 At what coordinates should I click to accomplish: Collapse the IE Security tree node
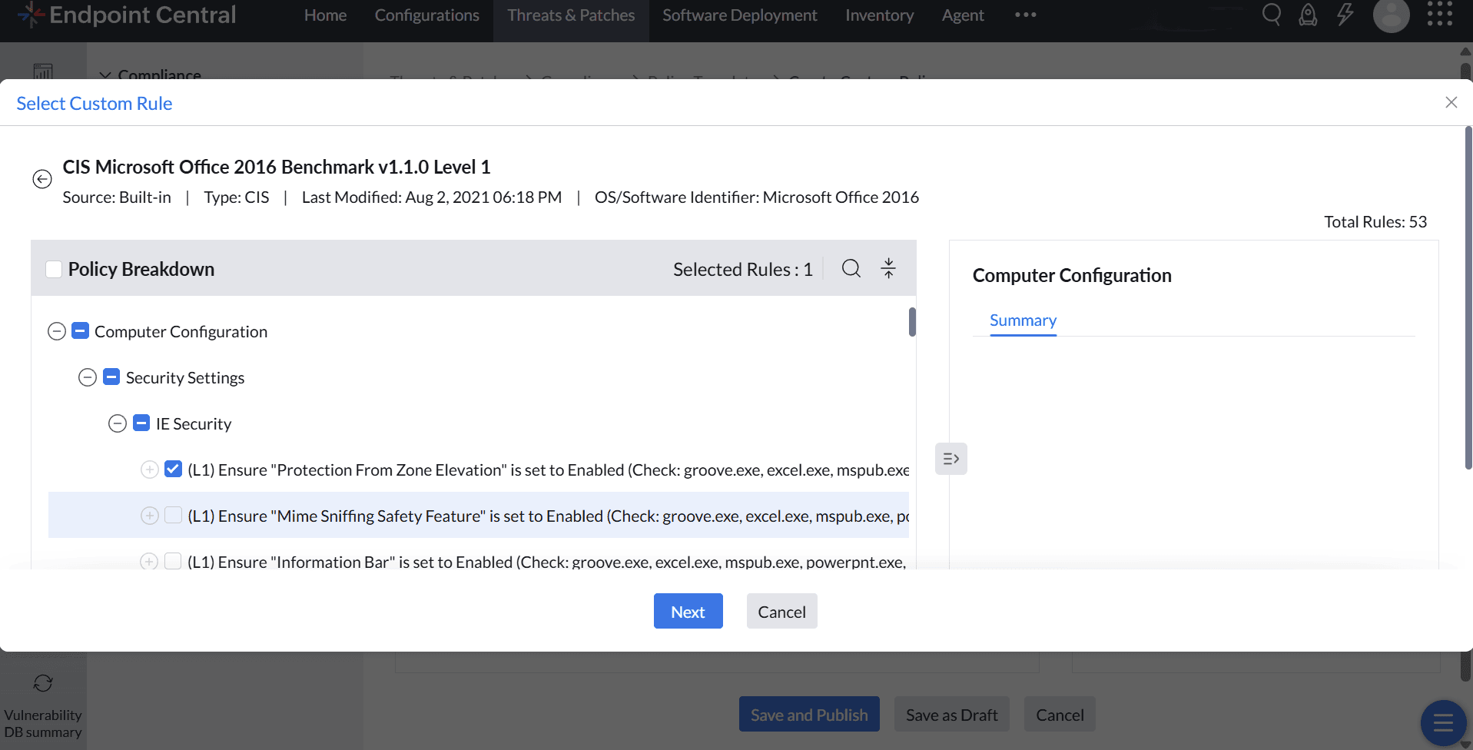tap(118, 423)
